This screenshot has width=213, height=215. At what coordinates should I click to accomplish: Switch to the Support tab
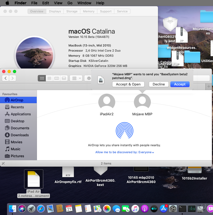[x=106, y=11]
